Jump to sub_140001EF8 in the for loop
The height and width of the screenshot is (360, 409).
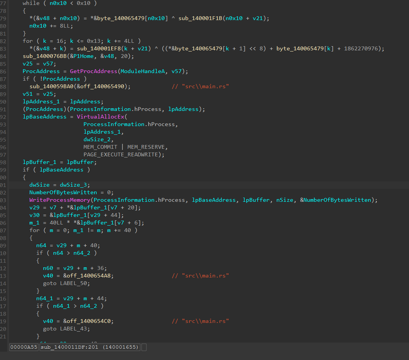pos(99,48)
